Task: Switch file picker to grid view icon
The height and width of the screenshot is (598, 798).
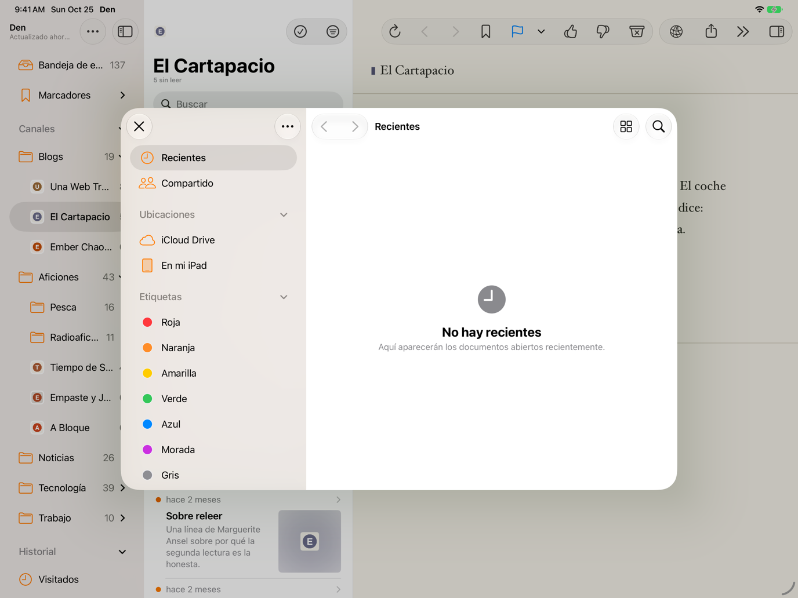Action: click(626, 126)
